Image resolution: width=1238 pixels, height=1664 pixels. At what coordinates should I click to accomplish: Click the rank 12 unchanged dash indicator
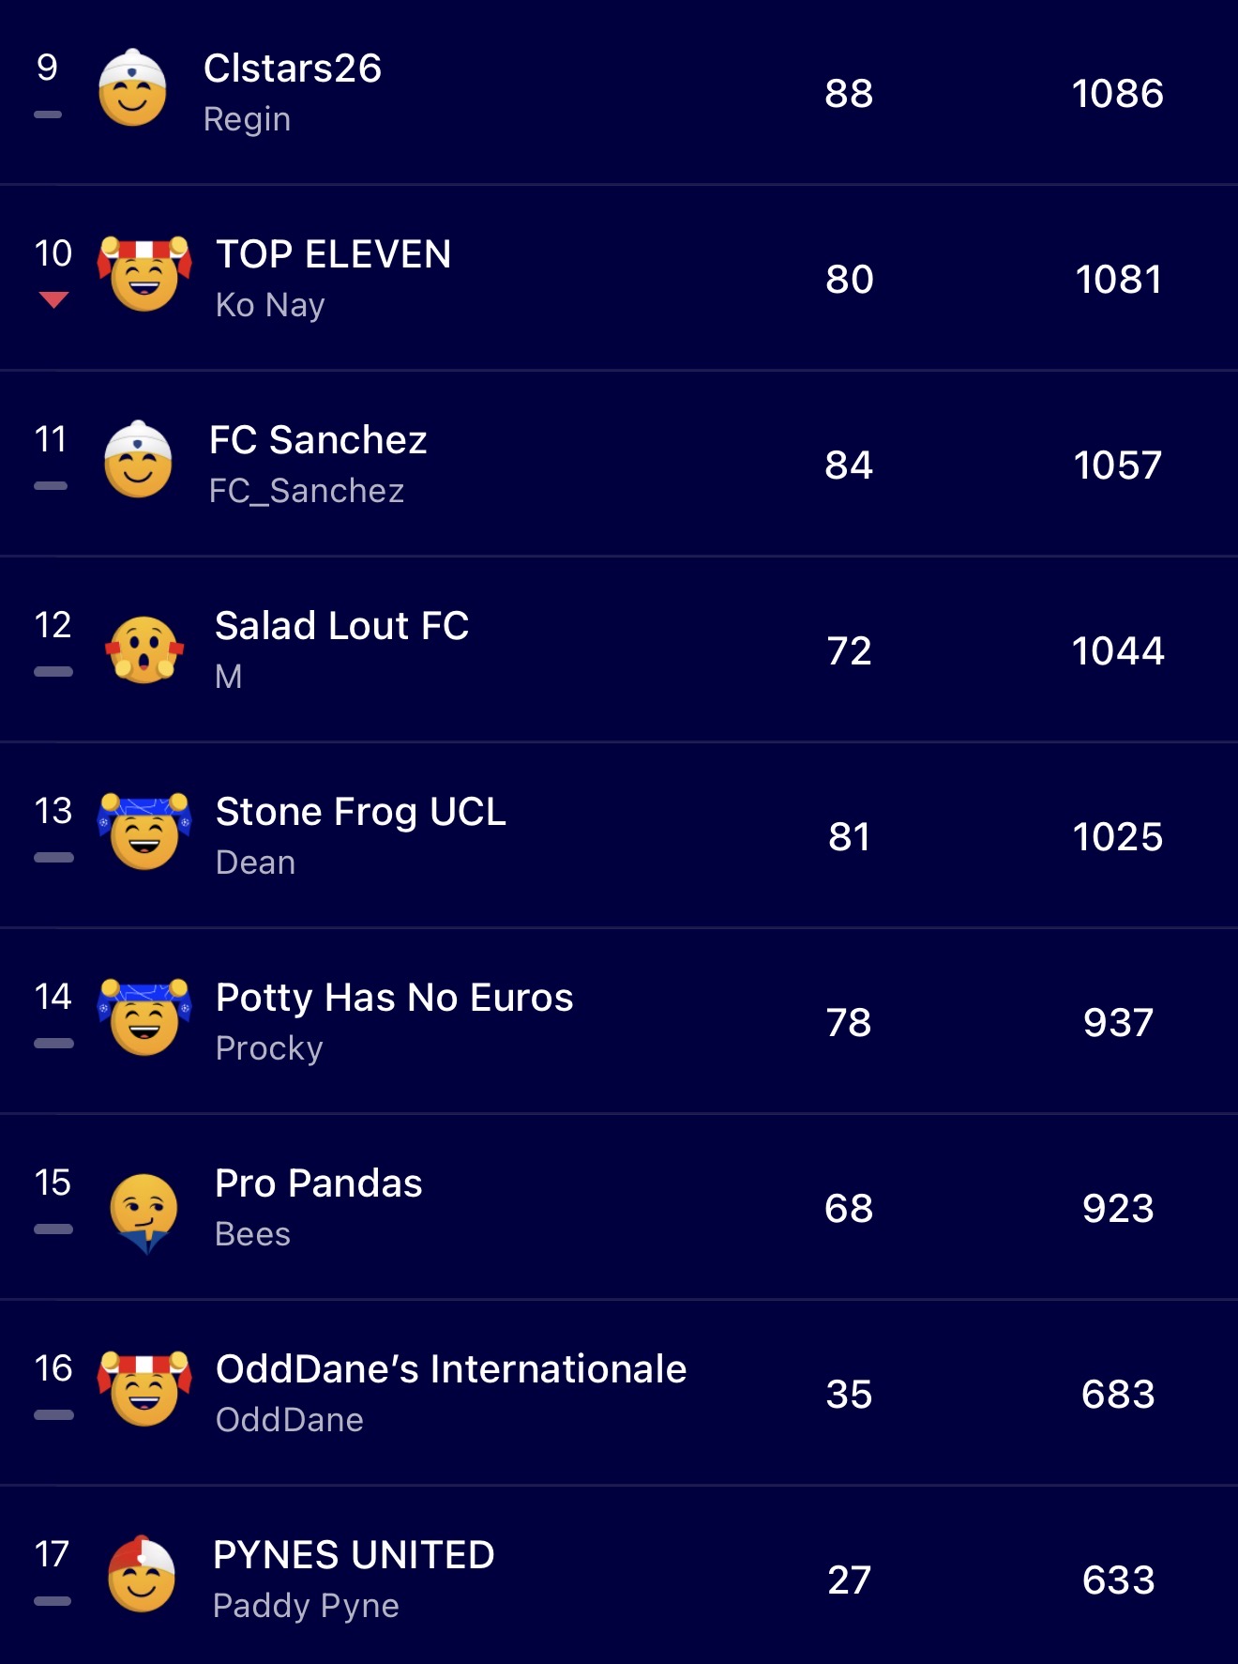point(53,672)
